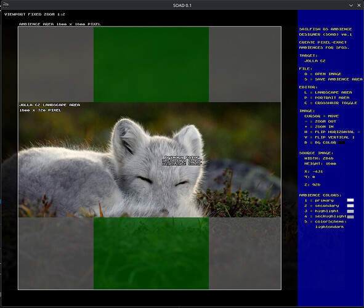
Task: Click the '1 = primary' label
Action: pyautogui.click(x=319, y=200)
